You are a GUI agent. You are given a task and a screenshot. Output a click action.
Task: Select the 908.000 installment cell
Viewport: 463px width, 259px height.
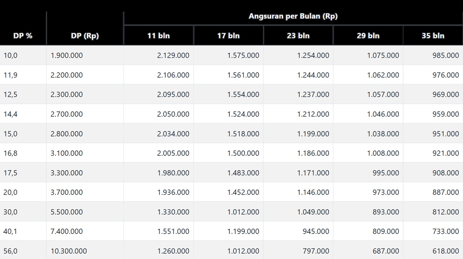446,173
